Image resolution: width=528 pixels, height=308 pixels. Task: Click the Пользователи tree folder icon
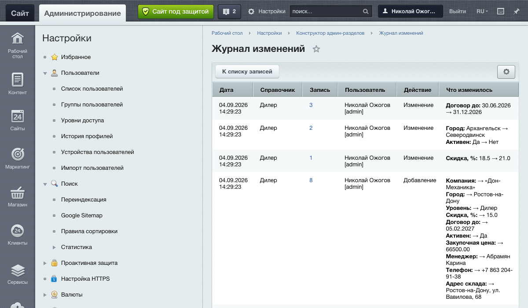click(x=54, y=73)
